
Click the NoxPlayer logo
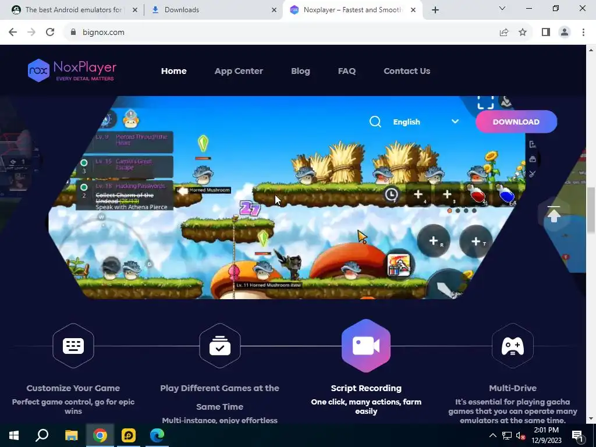click(72, 70)
